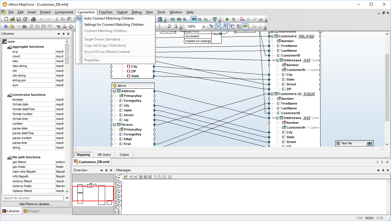Open a mapping with the Open folder icon
The image size is (391, 221).
tap(12, 19)
